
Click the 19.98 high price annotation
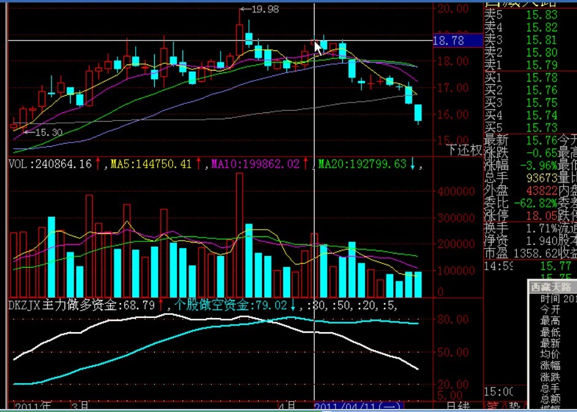pyautogui.click(x=264, y=9)
